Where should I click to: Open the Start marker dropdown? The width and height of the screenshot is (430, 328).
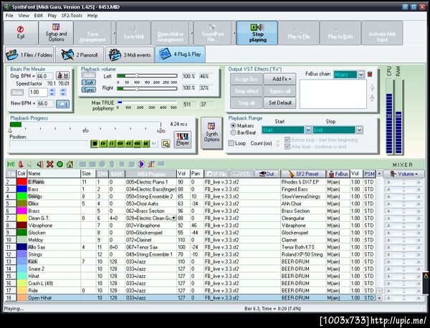pos(308,130)
